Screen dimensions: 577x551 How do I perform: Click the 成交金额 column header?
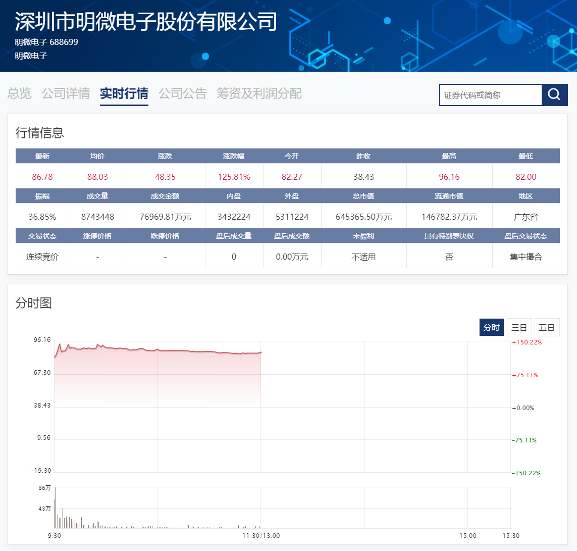point(165,196)
